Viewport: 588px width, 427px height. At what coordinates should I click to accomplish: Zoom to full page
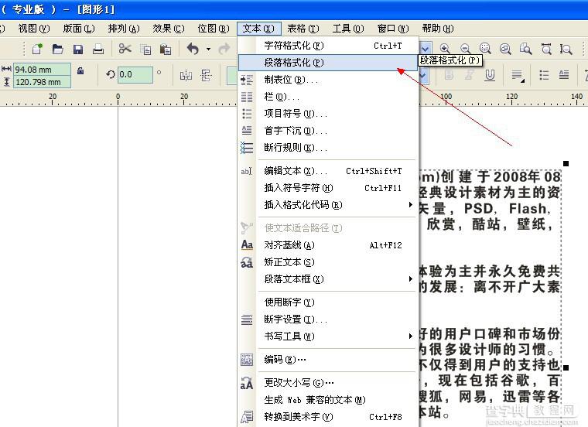point(526,49)
